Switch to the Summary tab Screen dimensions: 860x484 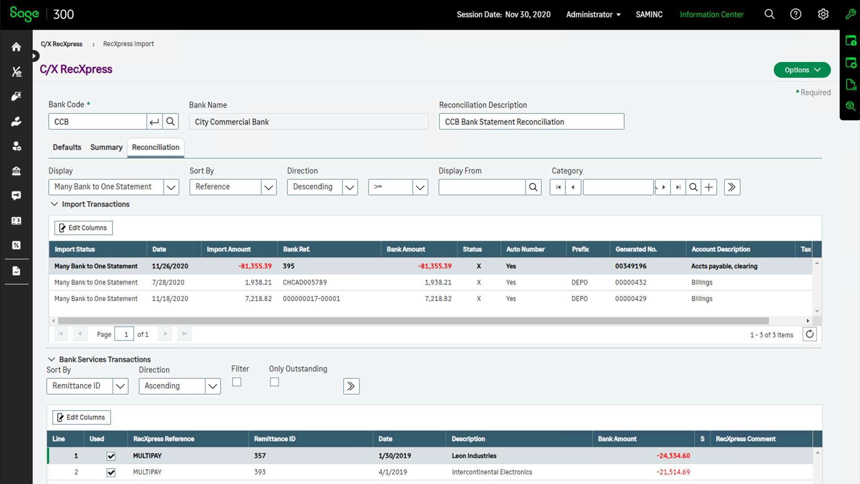click(106, 147)
